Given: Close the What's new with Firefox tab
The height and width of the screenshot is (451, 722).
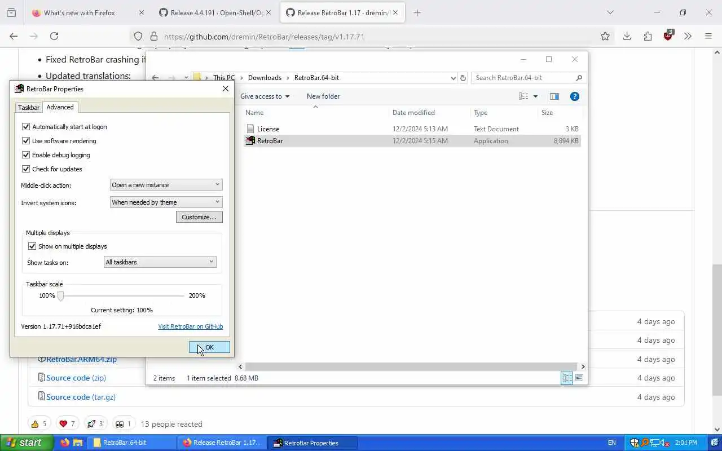Looking at the screenshot, I should point(141,12).
